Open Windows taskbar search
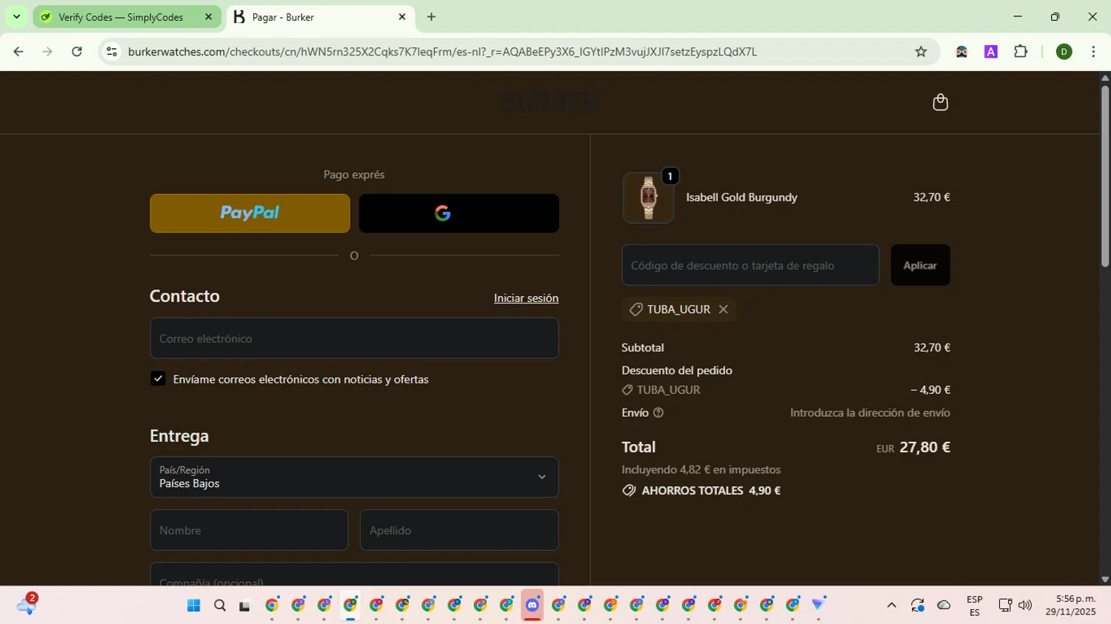The image size is (1111, 624). coord(219,605)
